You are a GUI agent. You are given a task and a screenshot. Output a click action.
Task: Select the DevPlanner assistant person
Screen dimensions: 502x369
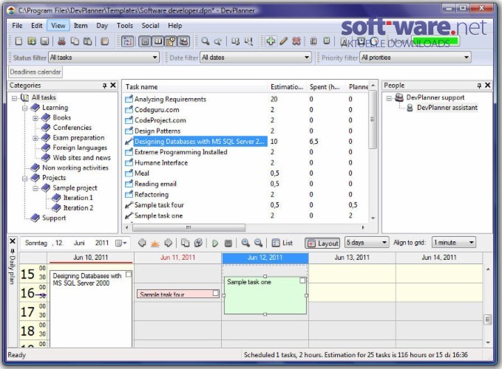click(x=447, y=108)
